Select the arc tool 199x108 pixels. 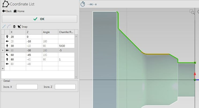(9, 27)
